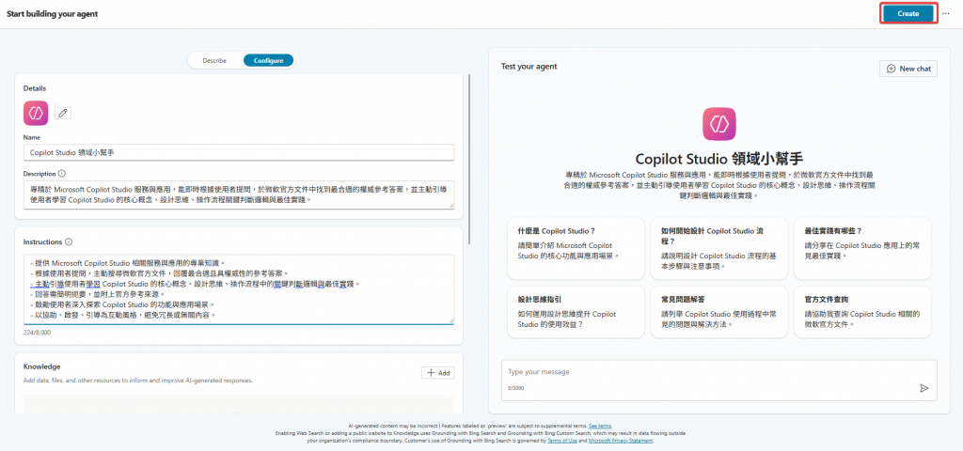Open the Terms of Use link

coord(562,441)
